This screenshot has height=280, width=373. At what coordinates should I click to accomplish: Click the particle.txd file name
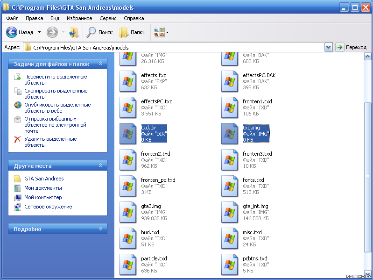154,258
